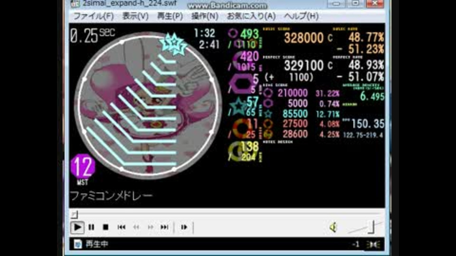The image size is (456, 256).
Task: Click the seek bar thumb
Action: [x=75, y=214]
